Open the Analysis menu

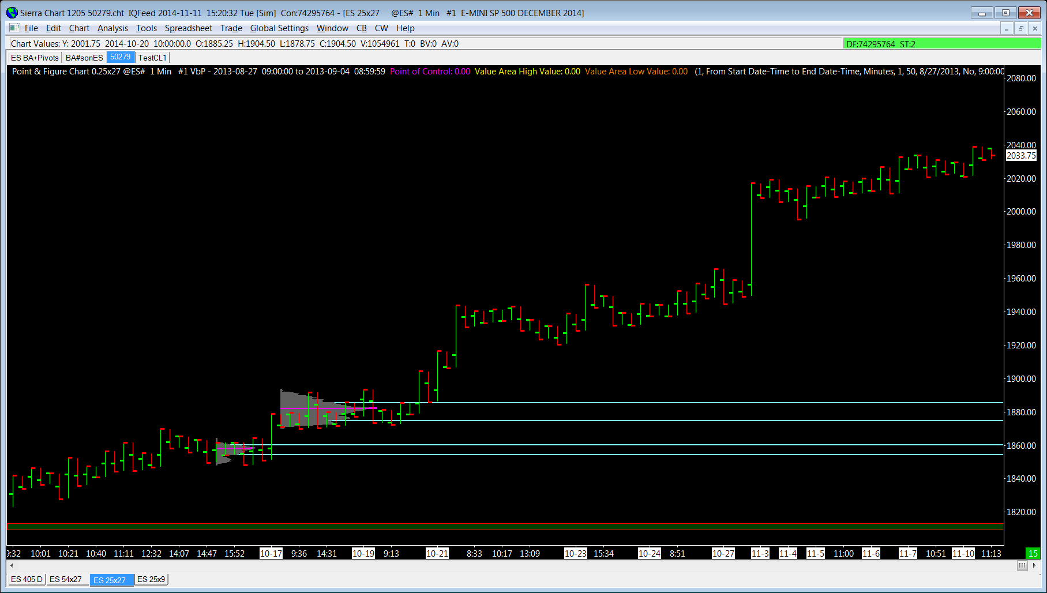[112, 28]
